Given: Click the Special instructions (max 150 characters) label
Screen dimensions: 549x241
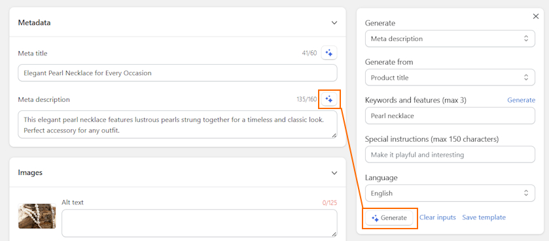Looking at the screenshot, I should [x=432, y=139].
